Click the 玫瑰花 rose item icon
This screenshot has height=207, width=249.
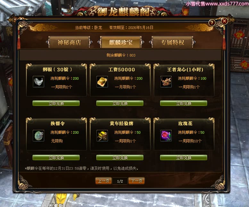(166, 136)
